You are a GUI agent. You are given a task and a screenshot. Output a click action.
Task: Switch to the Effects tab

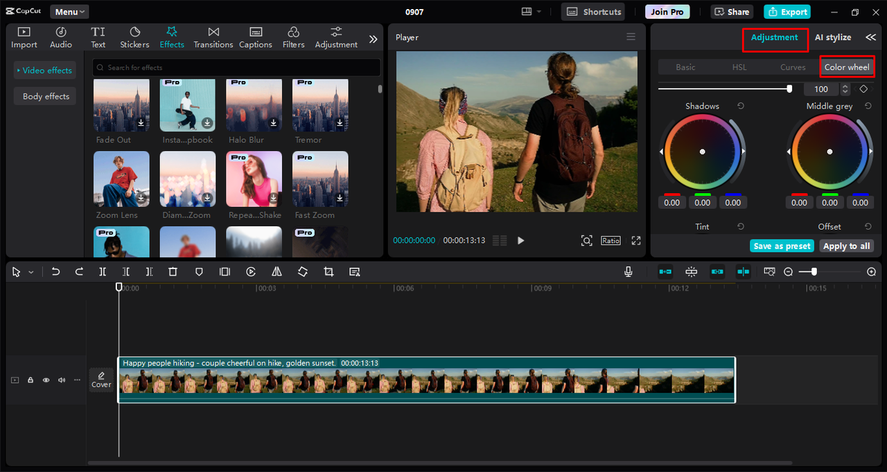(x=172, y=37)
